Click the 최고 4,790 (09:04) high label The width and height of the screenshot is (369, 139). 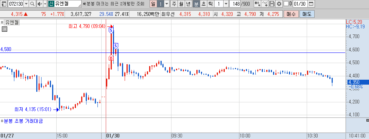[x=87, y=26]
